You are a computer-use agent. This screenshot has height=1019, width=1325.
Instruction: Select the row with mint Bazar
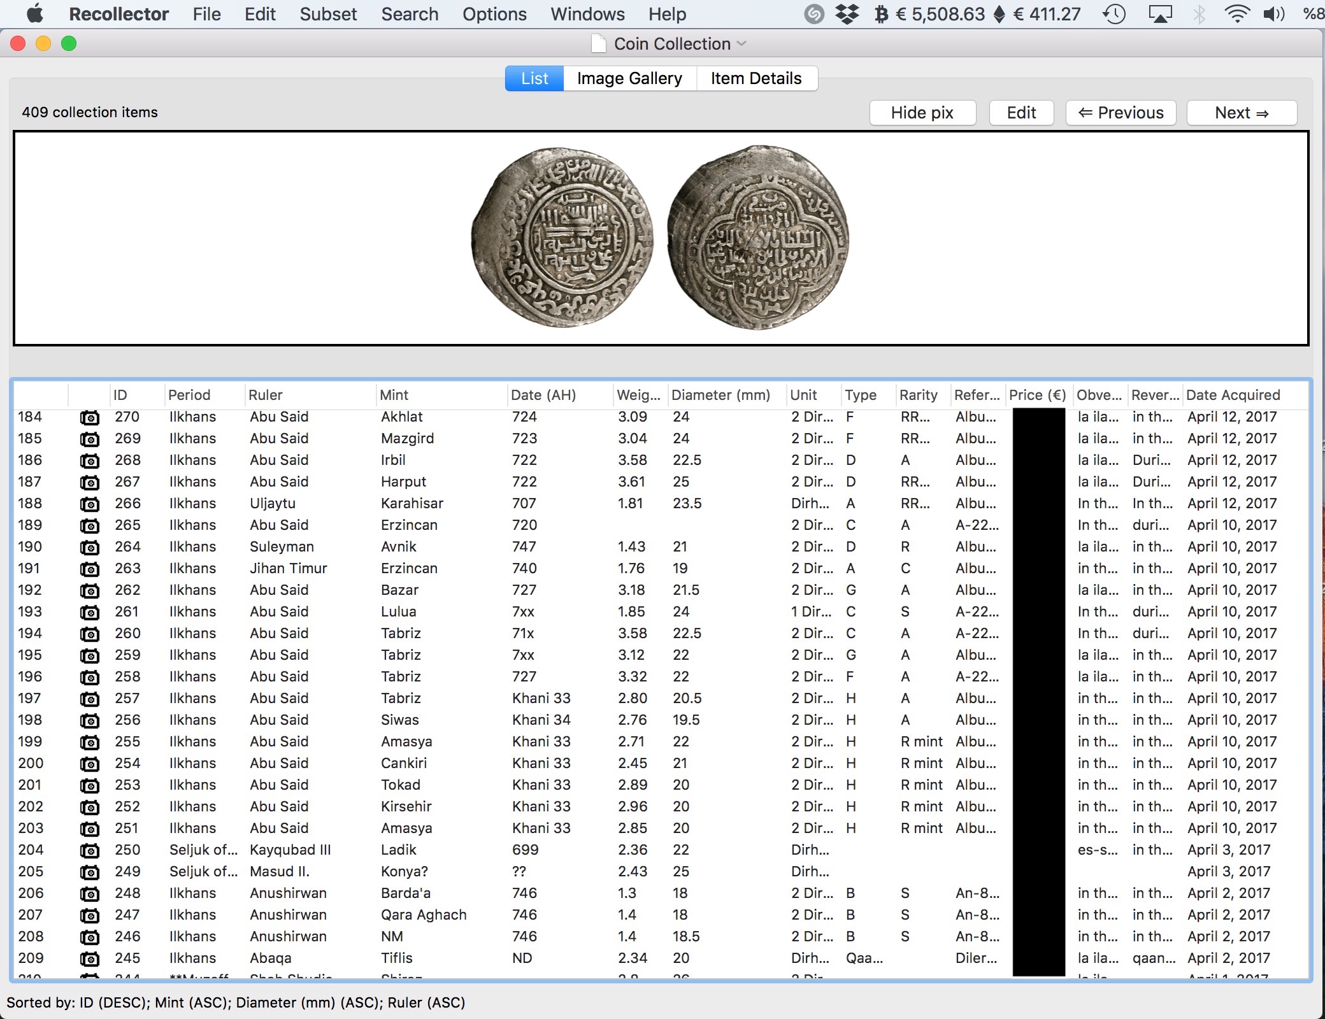[x=661, y=590]
